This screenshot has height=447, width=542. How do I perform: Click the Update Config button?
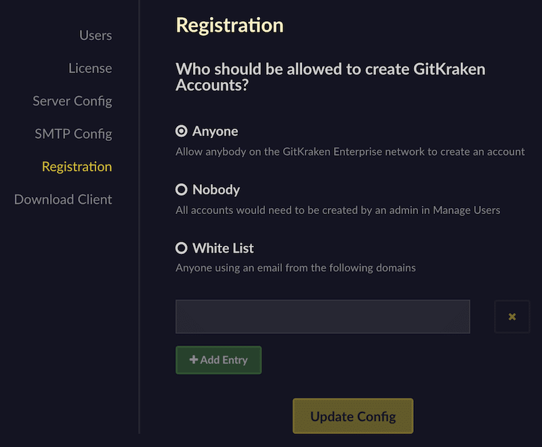coord(352,417)
